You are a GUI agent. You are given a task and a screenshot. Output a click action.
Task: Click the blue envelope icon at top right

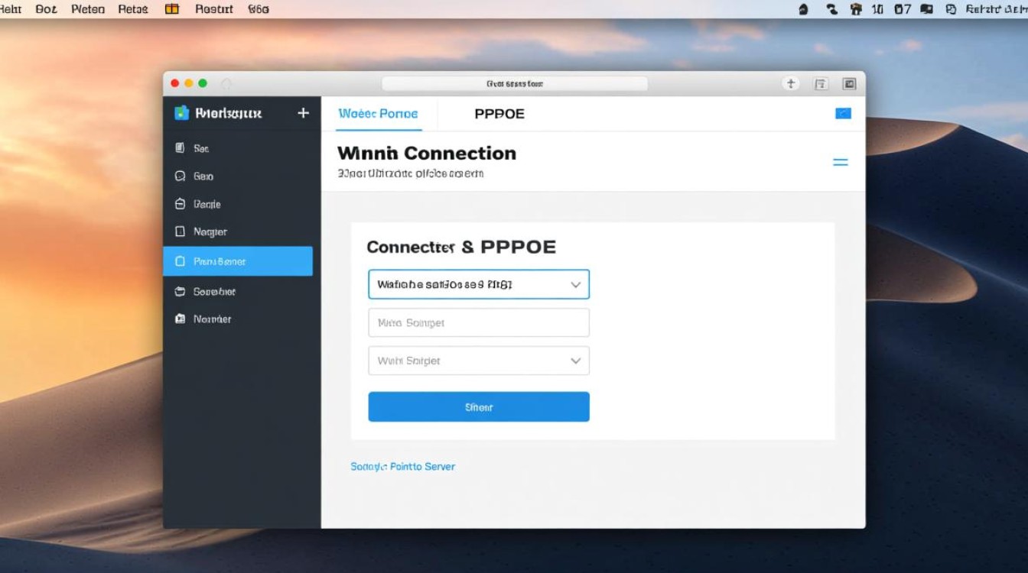[x=843, y=114]
